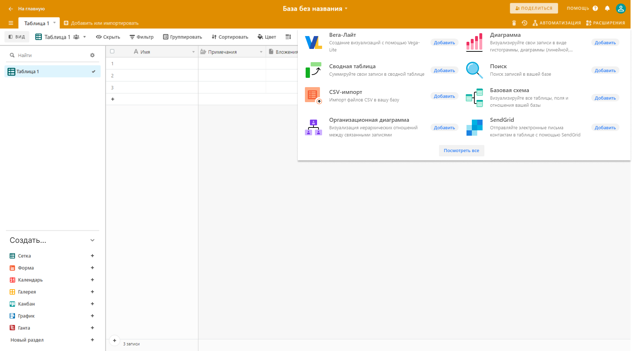Add a Канбан view

tap(92, 304)
